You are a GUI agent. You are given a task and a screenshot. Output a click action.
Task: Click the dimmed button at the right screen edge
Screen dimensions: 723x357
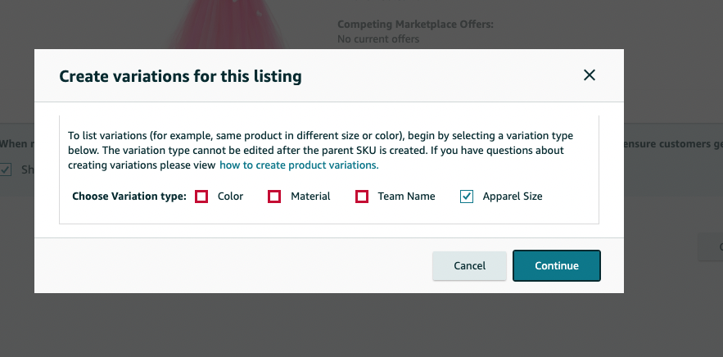(711, 247)
